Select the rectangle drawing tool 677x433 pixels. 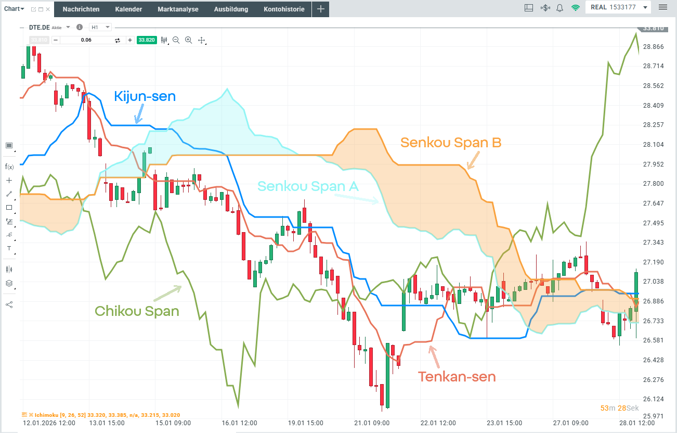pos(8,208)
